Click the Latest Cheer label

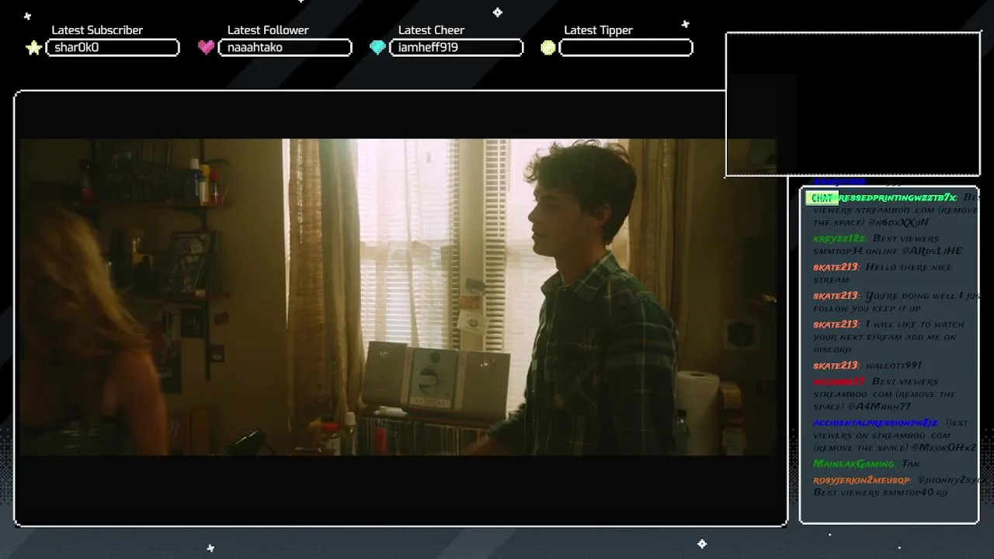(431, 30)
